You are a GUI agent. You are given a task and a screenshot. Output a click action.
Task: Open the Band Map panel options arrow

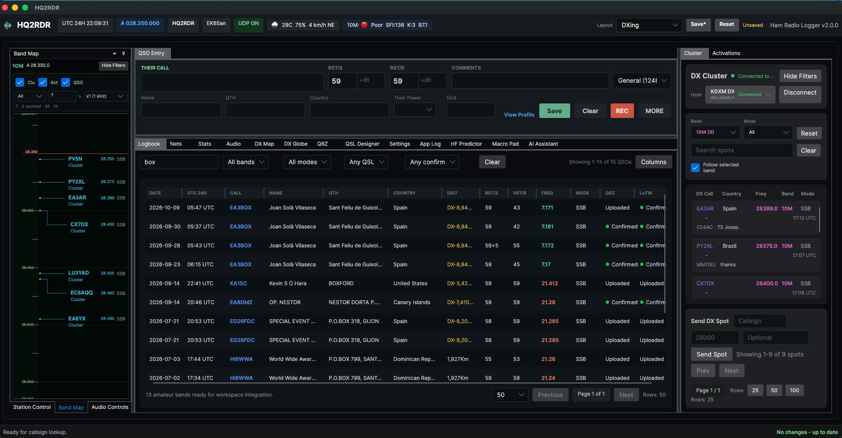pyautogui.click(x=115, y=54)
